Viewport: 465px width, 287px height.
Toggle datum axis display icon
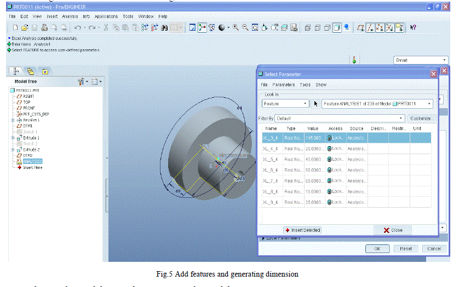(371, 27)
